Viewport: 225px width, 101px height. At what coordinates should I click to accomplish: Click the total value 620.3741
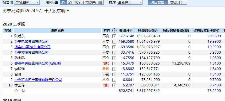(x=127, y=91)
